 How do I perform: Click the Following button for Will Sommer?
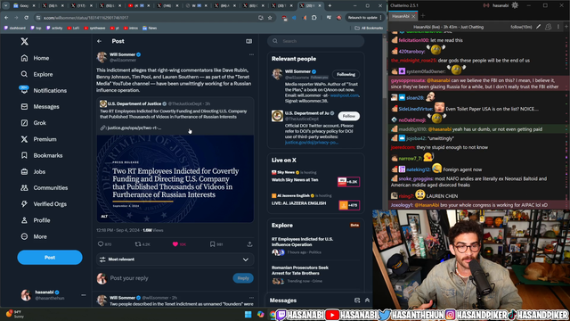346,74
